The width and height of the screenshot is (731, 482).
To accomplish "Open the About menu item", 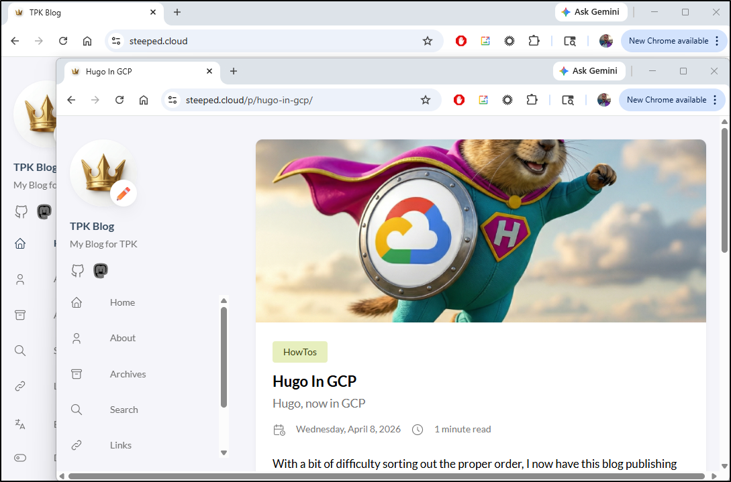I will tap(122, 338).
